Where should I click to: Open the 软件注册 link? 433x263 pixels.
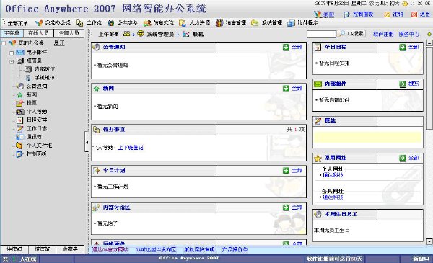click(383, 34)
